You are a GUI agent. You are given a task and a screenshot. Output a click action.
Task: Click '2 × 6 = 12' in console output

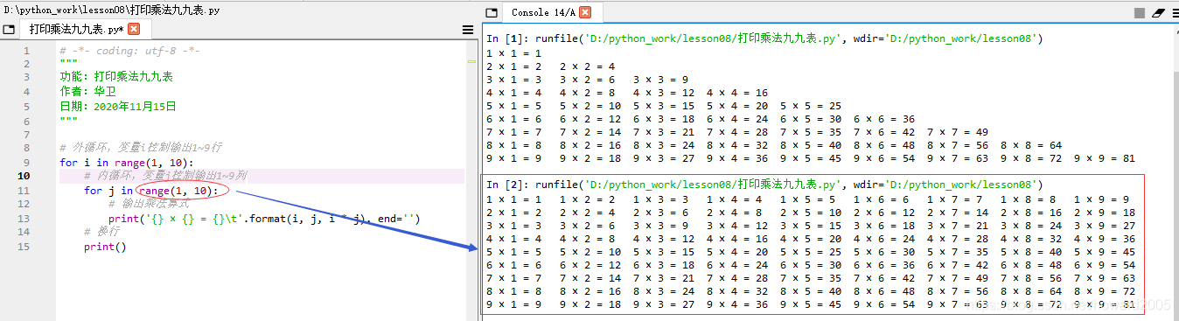[x=884, y=213]
